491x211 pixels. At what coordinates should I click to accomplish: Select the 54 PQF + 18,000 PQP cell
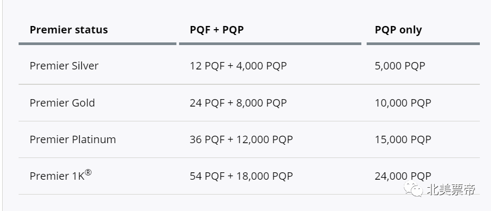tap(241, 176)
